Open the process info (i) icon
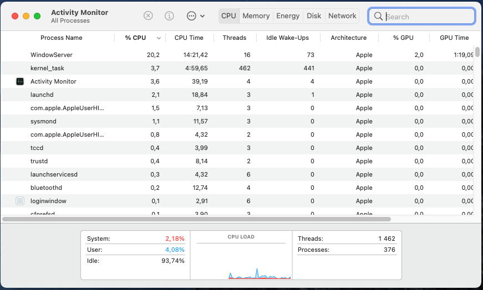483x290 pixels. point(169,15)
